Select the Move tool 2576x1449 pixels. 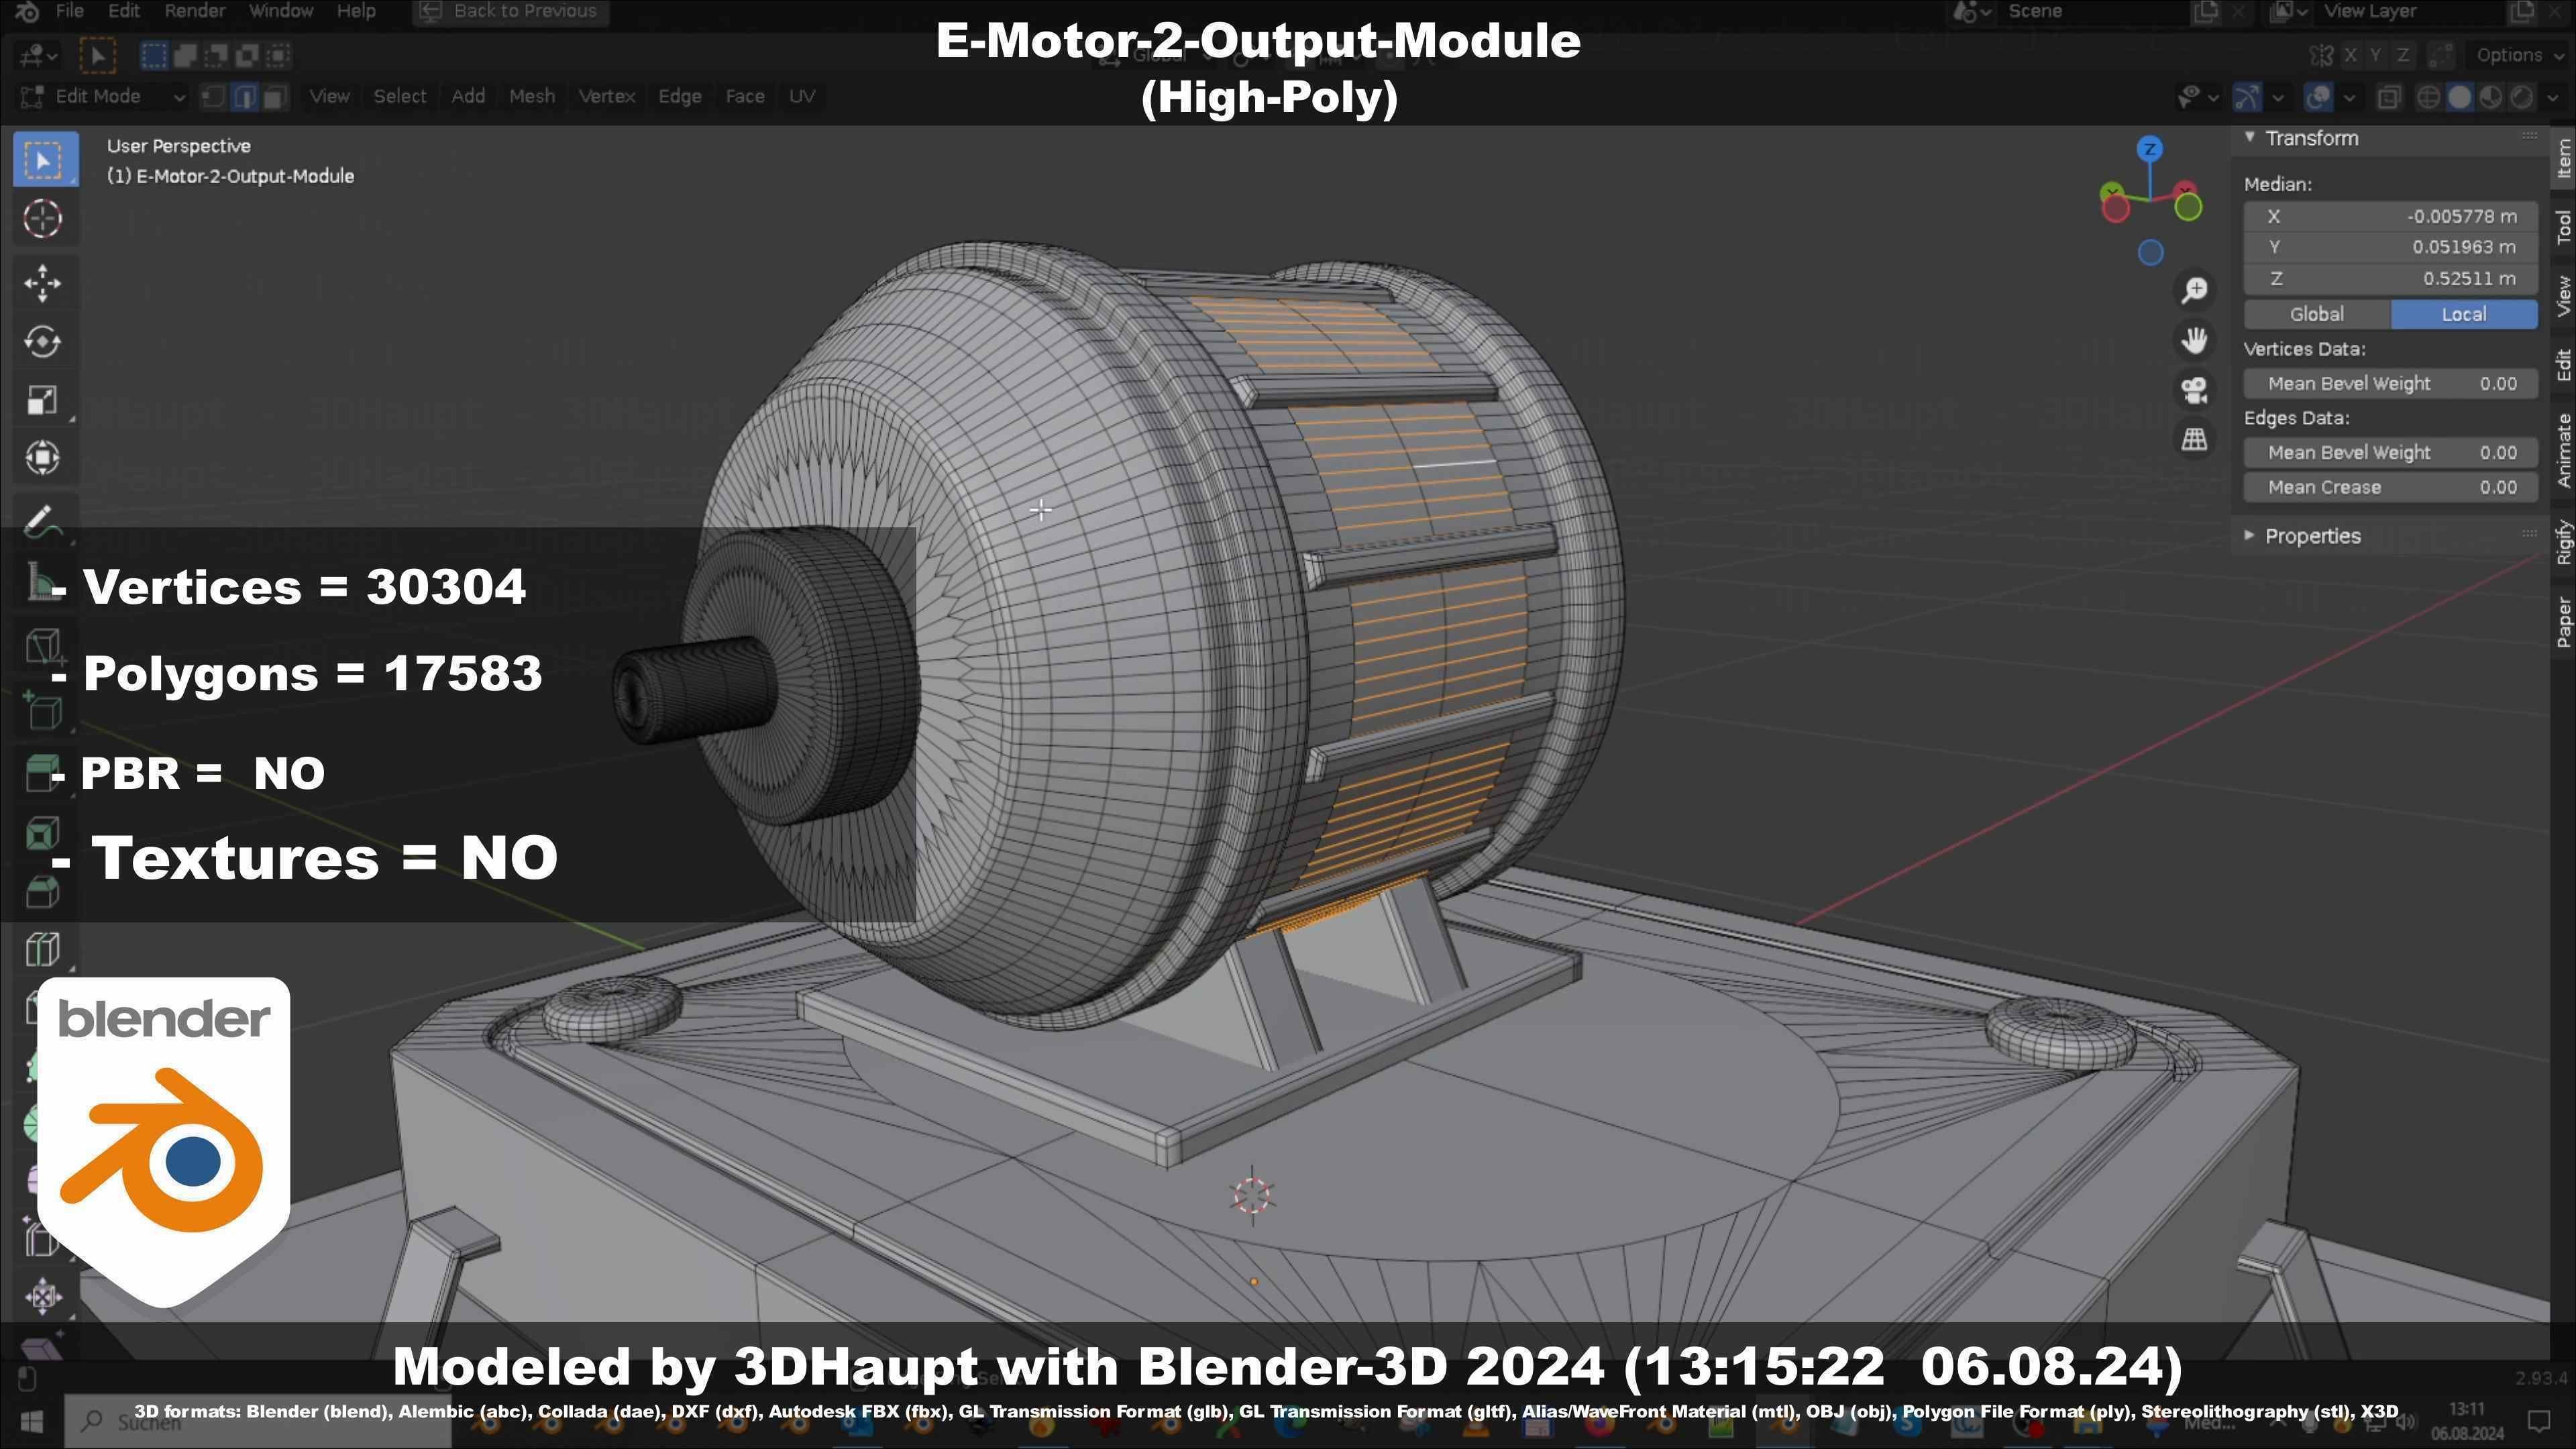[42, 283]
